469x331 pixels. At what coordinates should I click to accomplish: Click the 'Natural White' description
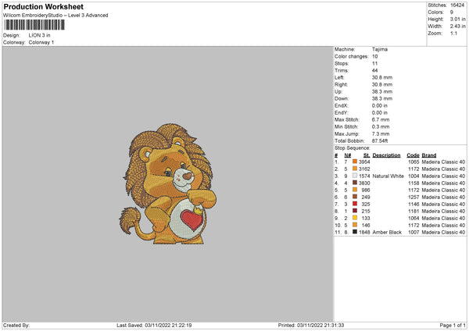pos(388,176)
